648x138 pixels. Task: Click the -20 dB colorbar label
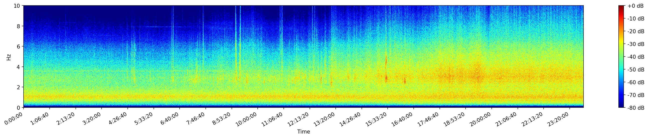point(636,31)
